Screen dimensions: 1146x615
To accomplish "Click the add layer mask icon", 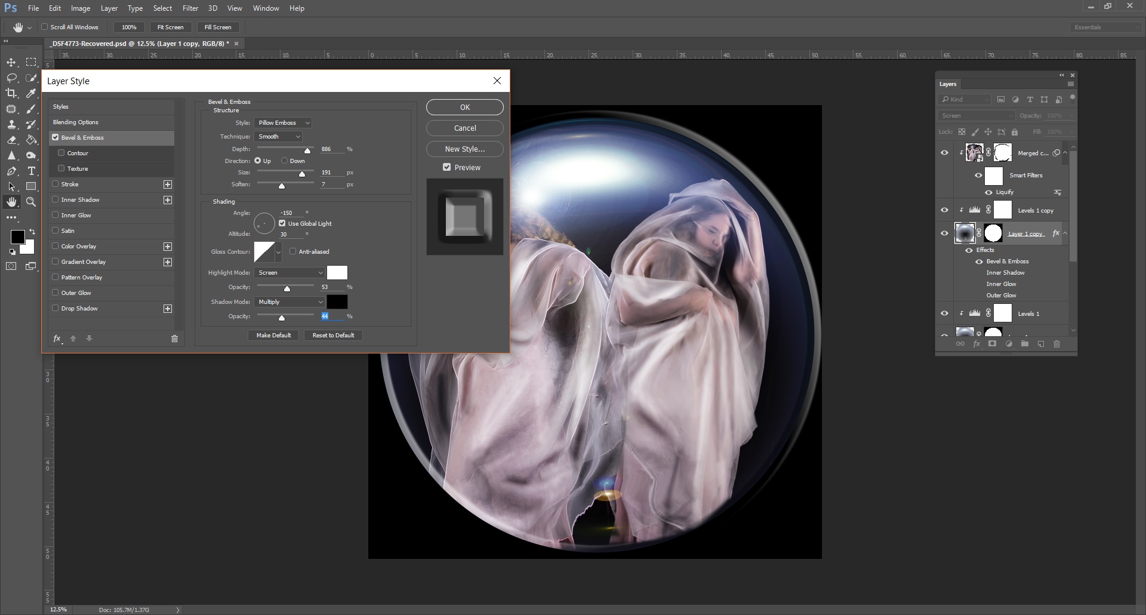I will 992,345.
